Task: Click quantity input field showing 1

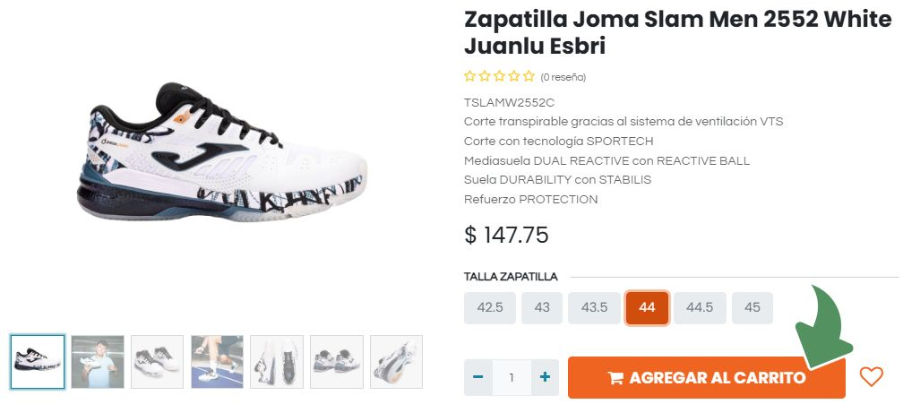Action: click(x=512, y=377)
